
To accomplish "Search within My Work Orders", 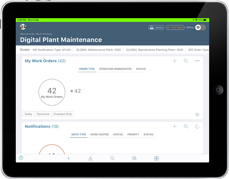I will [186, 61].
